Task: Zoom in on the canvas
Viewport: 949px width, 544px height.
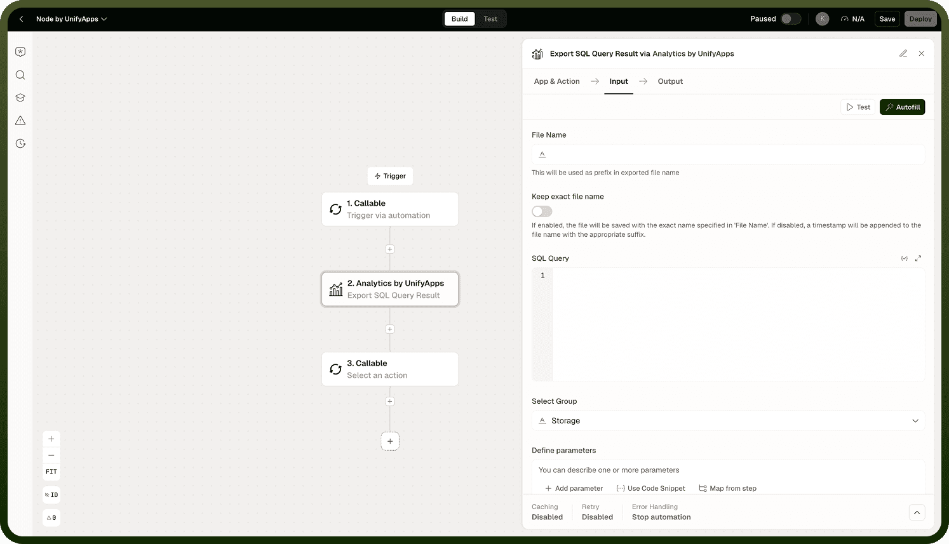Action: 51,439
